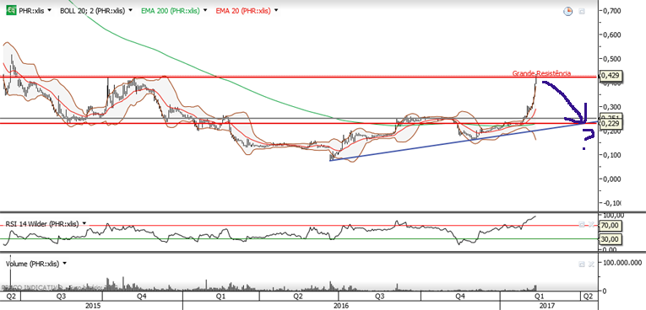Image resolution: width=646 pixels, height=310 pixels.
Task: Click 100.000.000 on the volume axis
Action: 622,262
